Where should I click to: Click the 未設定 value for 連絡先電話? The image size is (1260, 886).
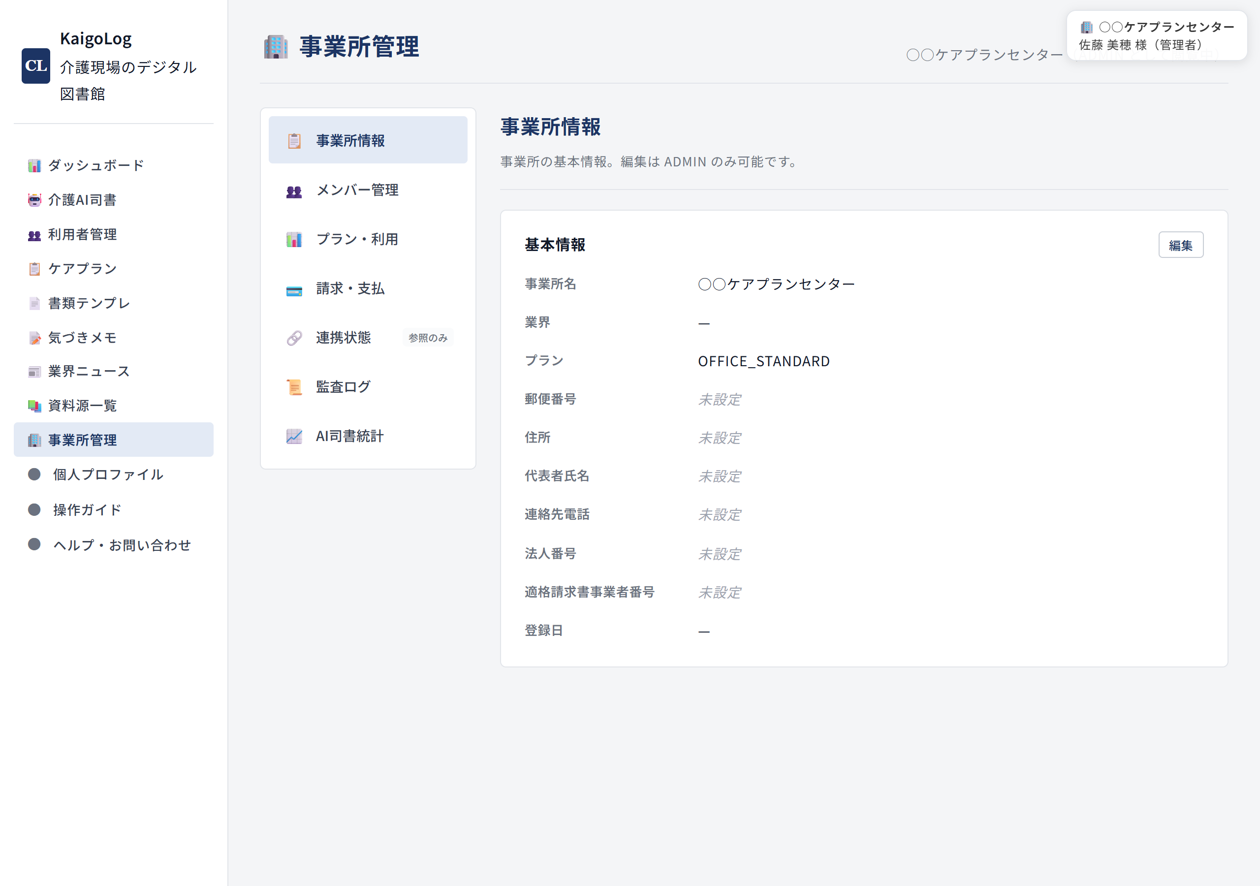coord(720,515)
